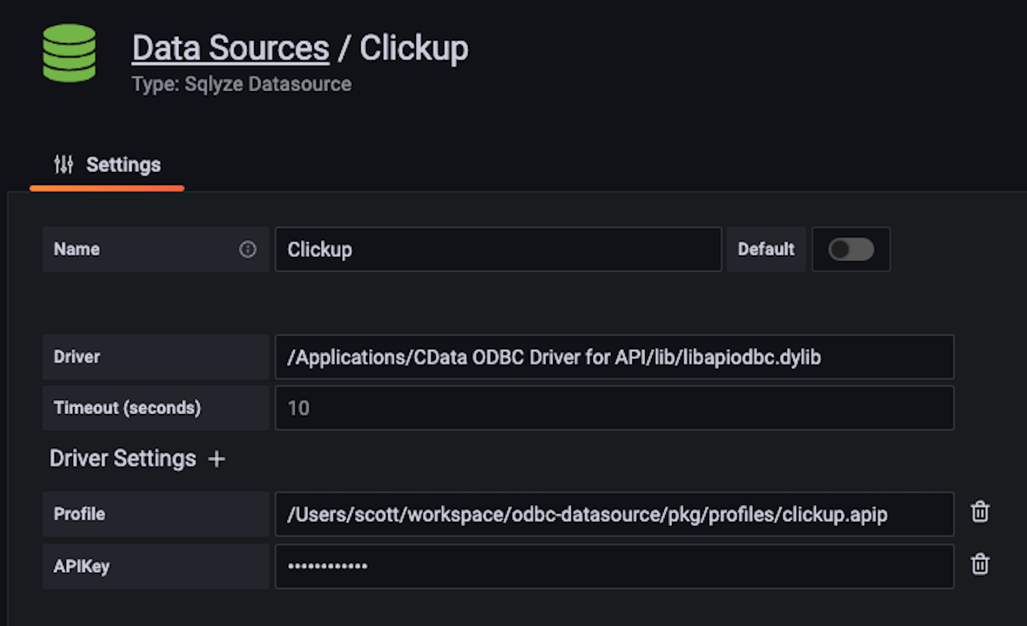Click into the Driver path field
This screenshot has height=626, width=1027.
pos(614,357)
